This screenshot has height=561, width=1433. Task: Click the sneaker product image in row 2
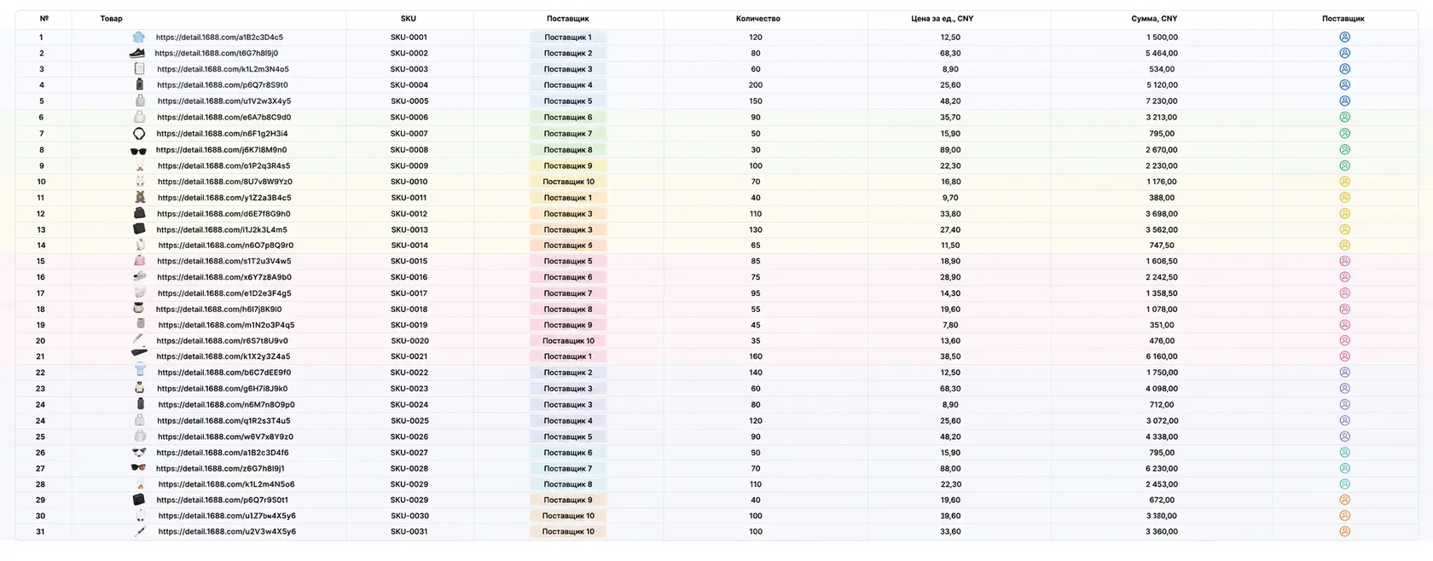click(137, 53)
